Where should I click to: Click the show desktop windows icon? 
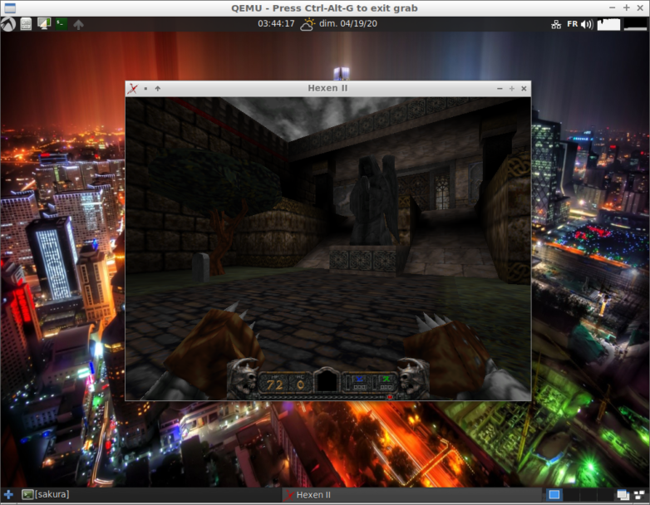click(x=623, y=495)
